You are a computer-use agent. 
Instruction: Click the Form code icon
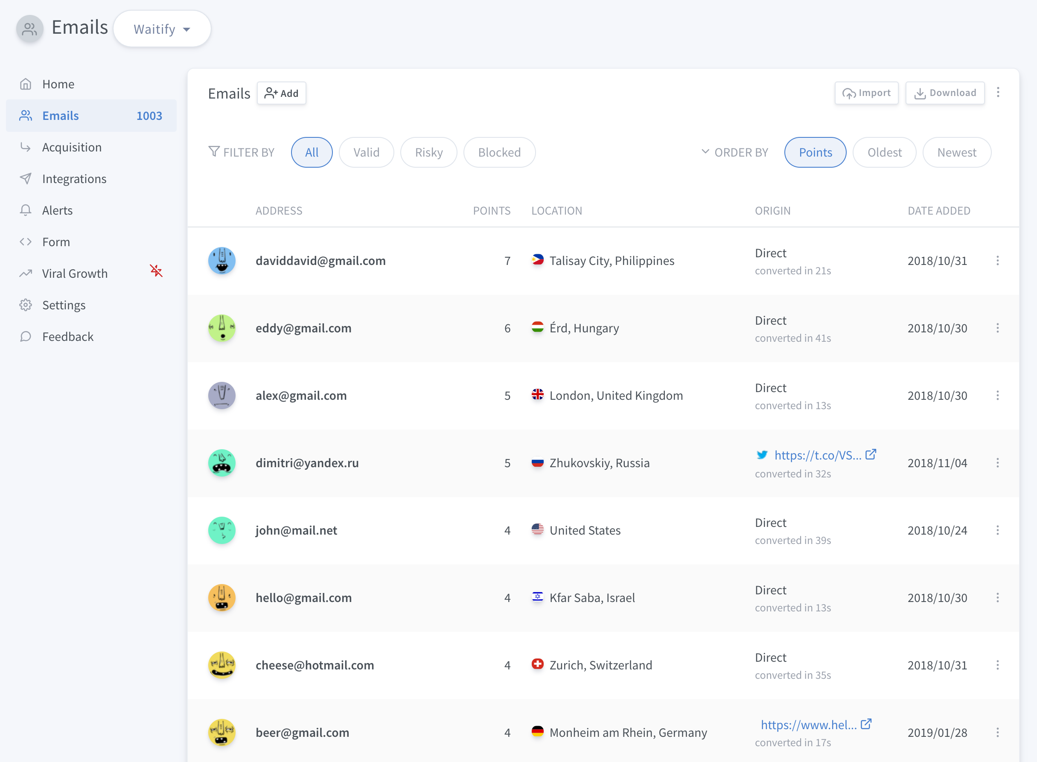point(25,242)
